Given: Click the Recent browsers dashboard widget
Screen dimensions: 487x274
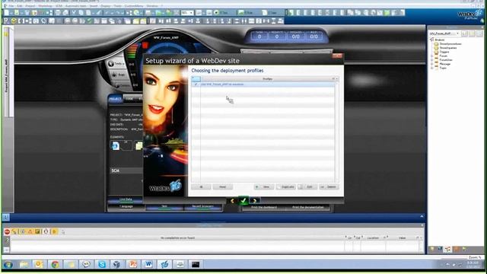Looking at the screenshot, I should coord(202,207).
